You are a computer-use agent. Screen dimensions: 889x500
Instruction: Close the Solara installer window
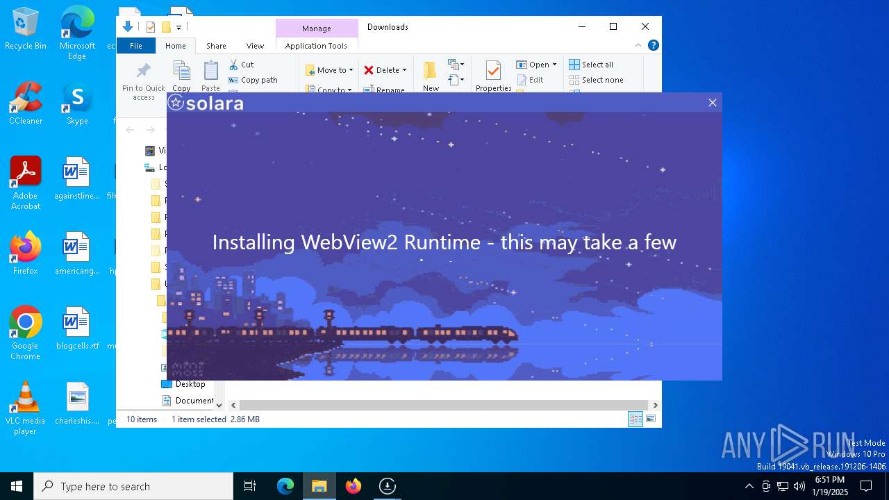[x=712, y=103]
